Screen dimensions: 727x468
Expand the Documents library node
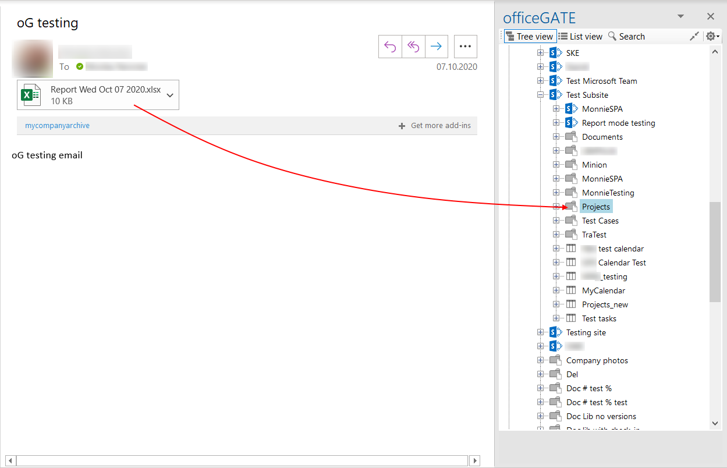coord(556,137)
